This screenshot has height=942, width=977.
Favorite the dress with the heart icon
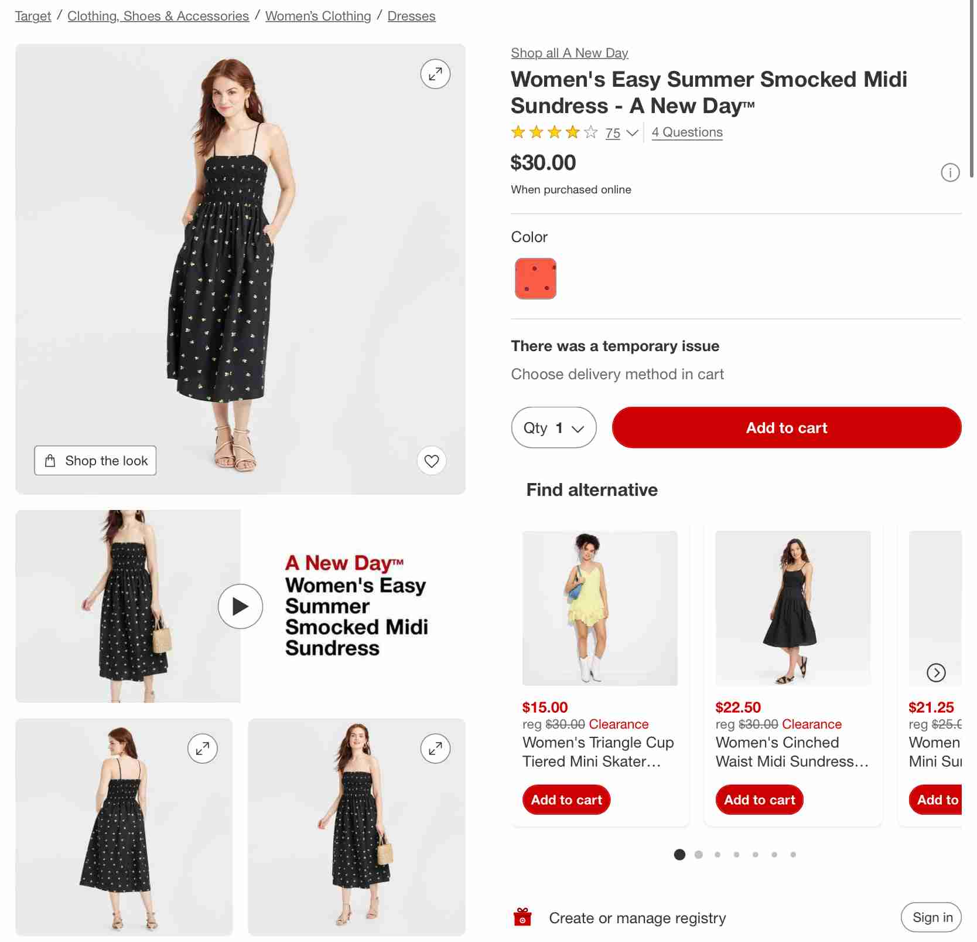tap(432, 461)
